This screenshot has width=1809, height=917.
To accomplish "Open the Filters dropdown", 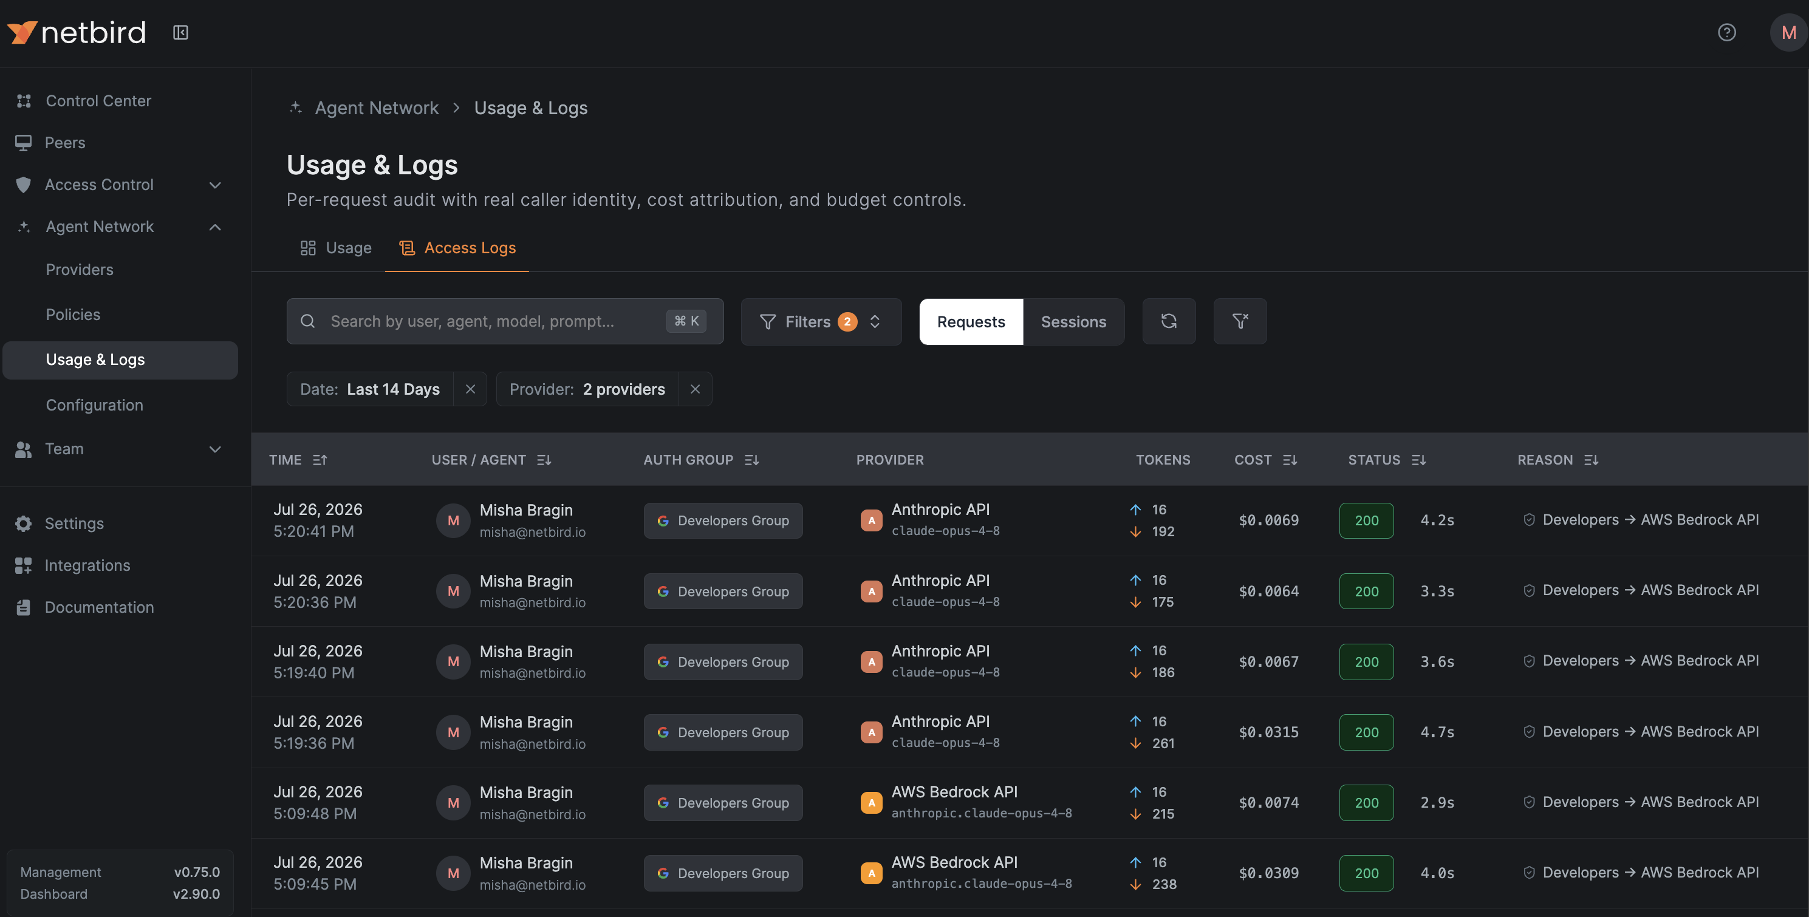I will (x=821, y=321).
